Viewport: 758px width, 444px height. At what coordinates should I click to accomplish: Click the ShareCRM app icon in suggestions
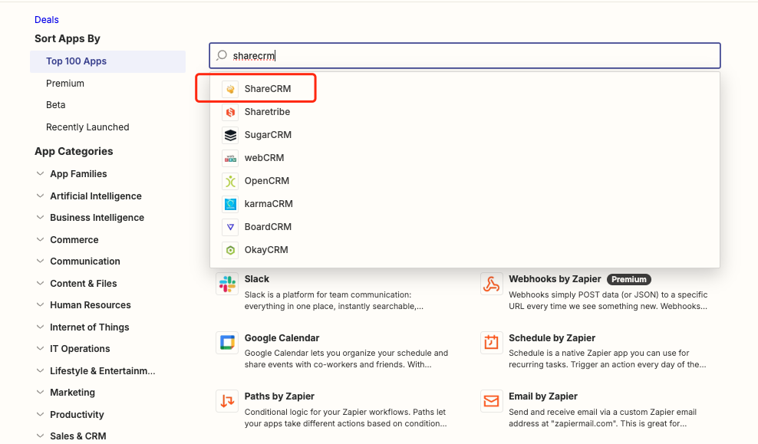point(231,89)
